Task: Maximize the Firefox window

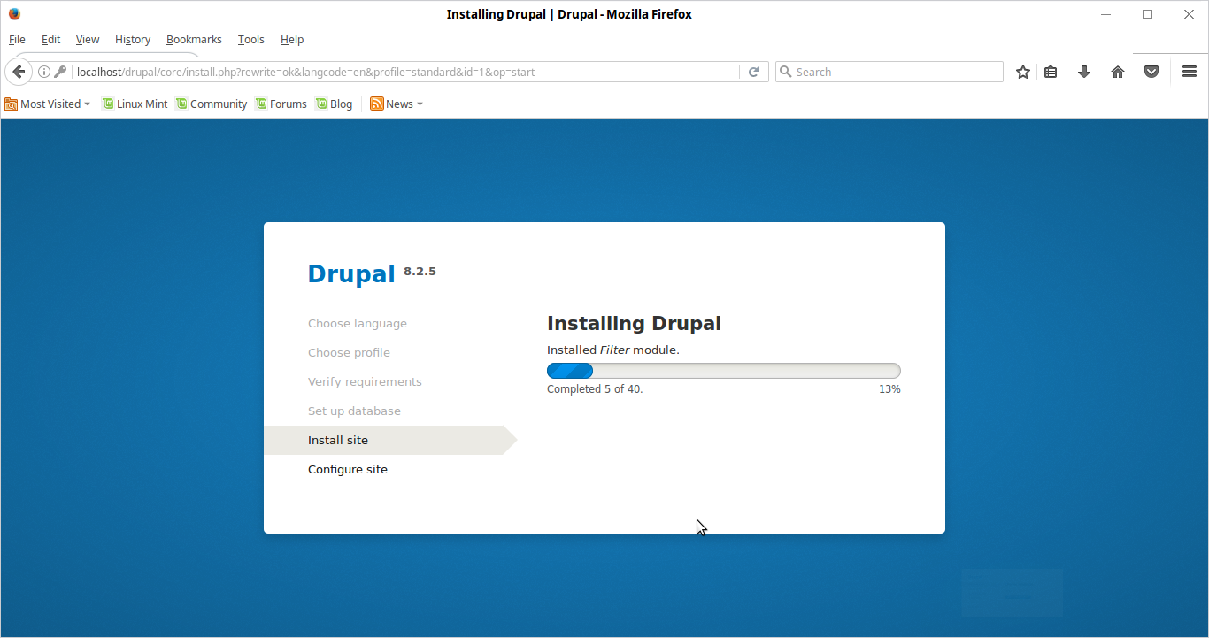Action: (1148, 14)
